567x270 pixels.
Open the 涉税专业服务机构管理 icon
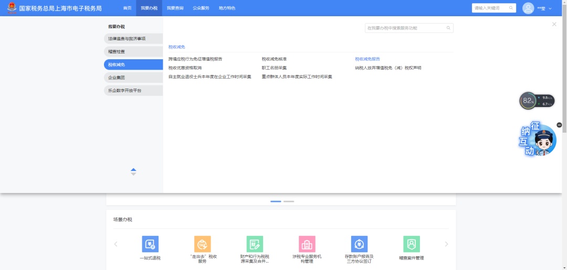point(307,244)
